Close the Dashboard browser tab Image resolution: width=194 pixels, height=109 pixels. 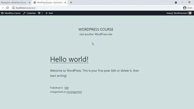click(x=29, y=3)
